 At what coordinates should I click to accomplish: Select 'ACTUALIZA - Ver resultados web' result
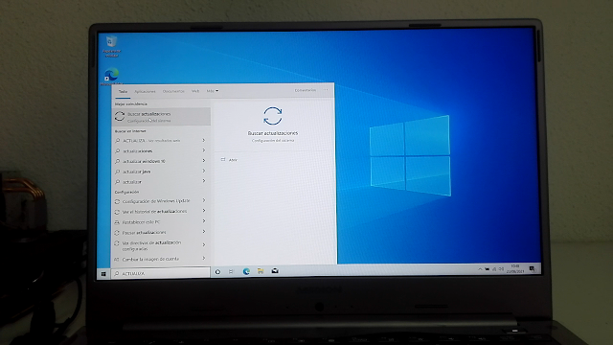tap(160, 141)
